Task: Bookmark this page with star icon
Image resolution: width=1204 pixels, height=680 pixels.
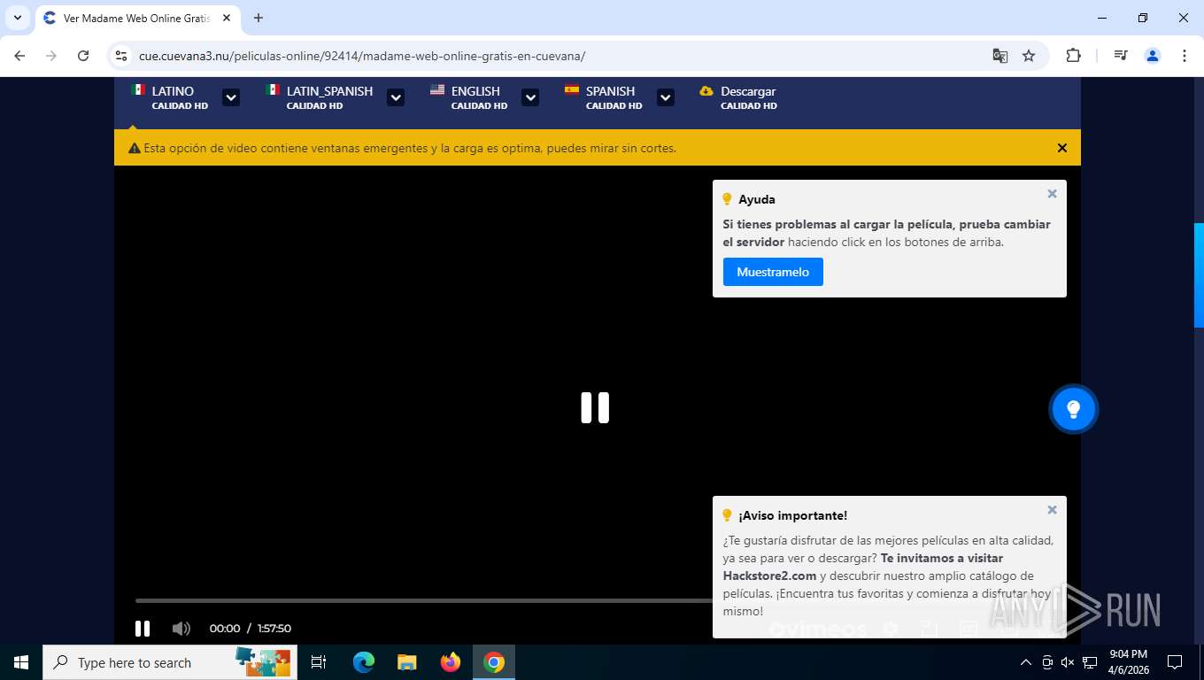Action: [1029, 56]
